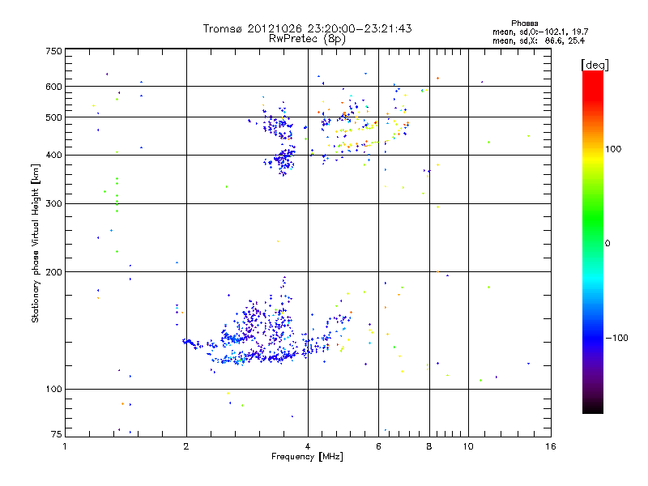648x486 pixels.
Task: Click the phase color bar gradient
Action: 593,241
